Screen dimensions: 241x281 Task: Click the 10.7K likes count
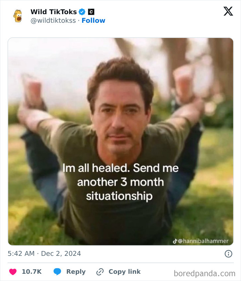32,272
